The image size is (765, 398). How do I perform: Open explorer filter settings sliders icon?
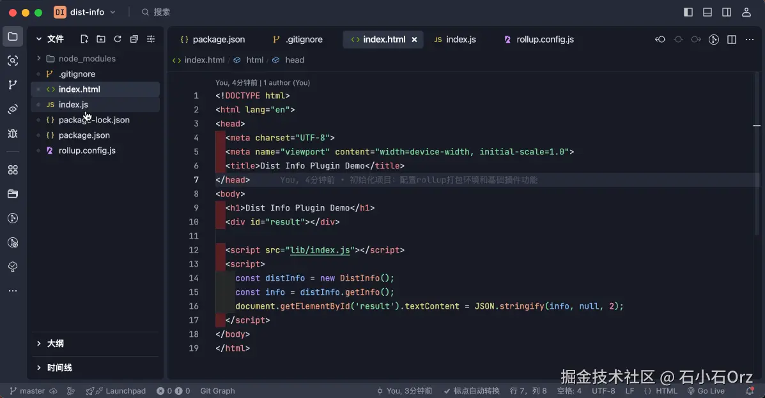click(x=151, y=39)
